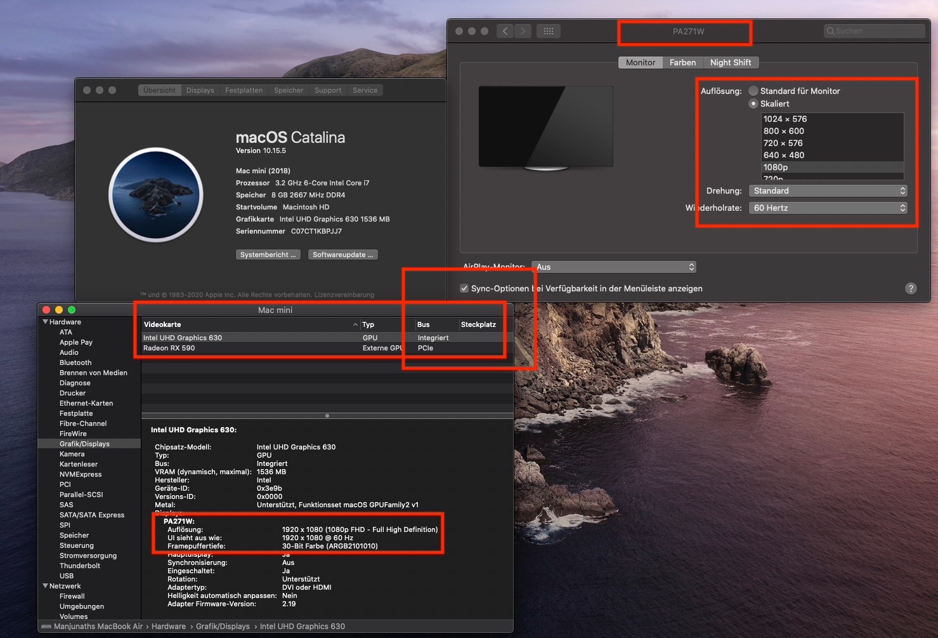The width and height of the screenshot is (938, 638).
Task: Click the 'Systembericht ...' button
Action: coord(268,255)
